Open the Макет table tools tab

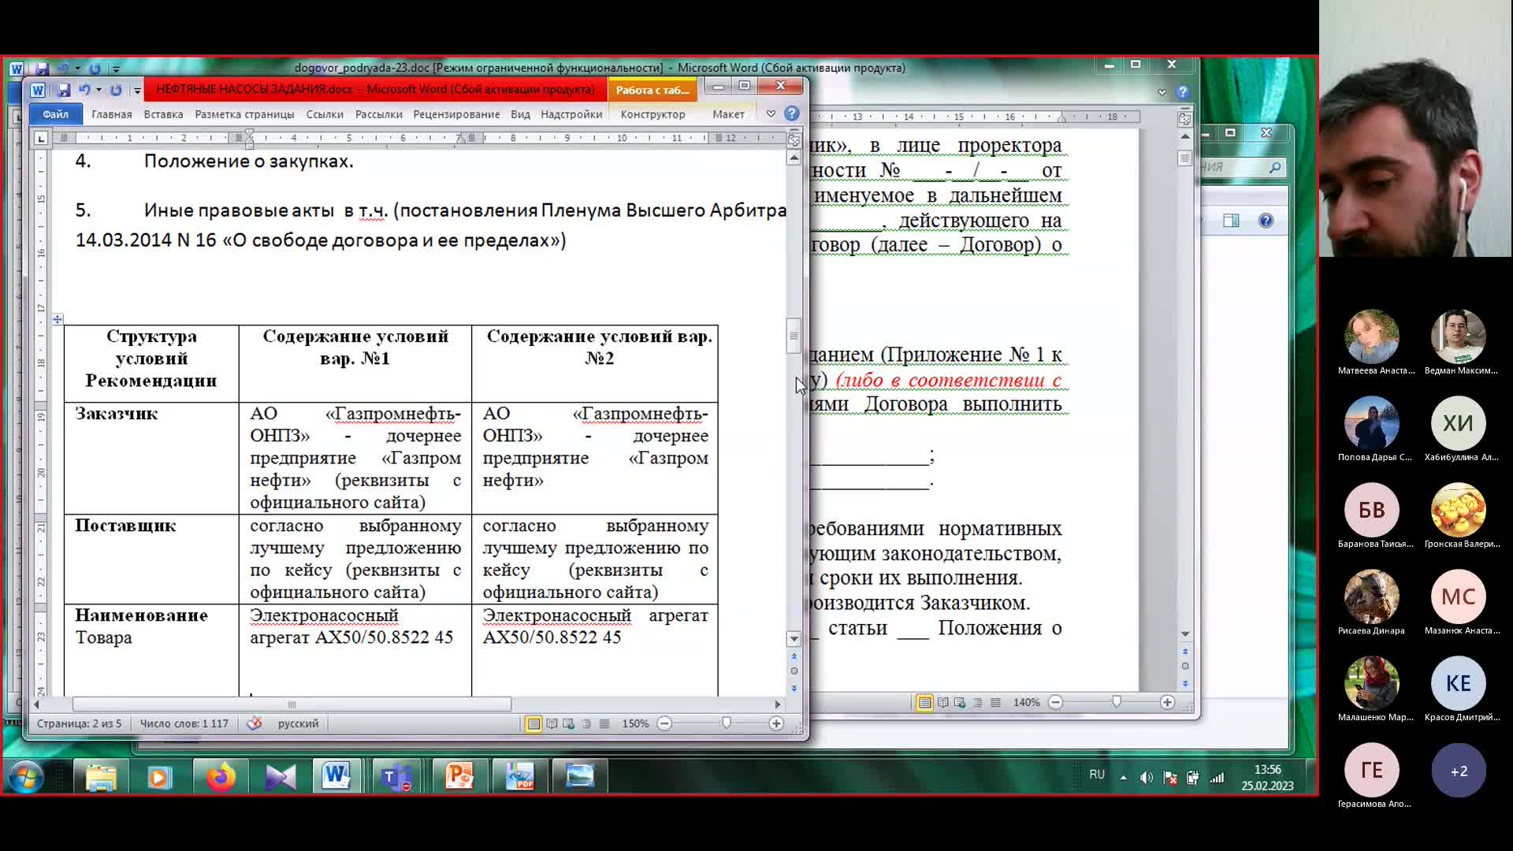click(x=728, y=114)
